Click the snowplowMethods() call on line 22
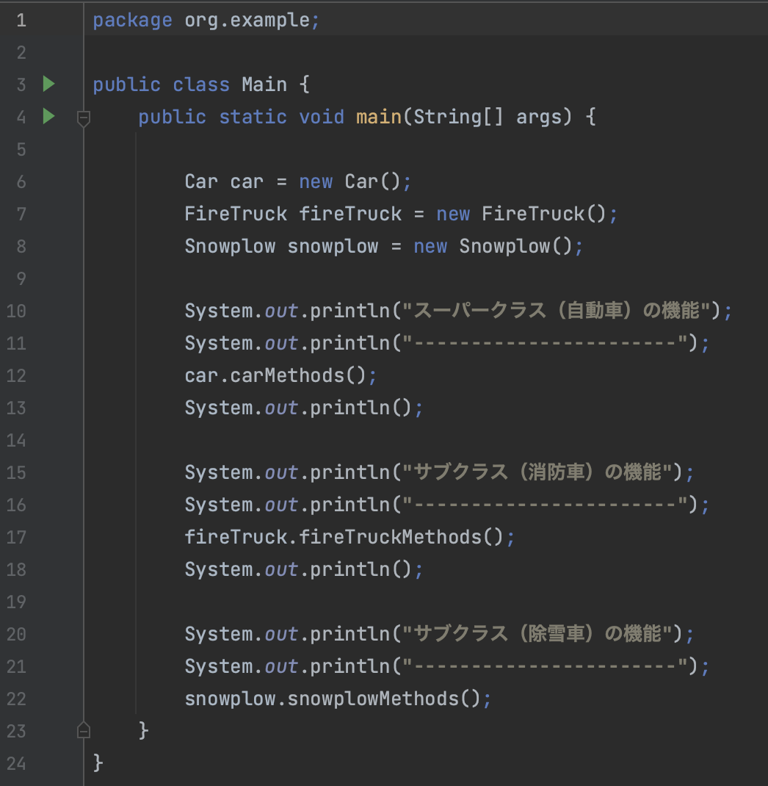Viewport: 768px width, 786px height. pyautogui.click(x=384, y=699)
